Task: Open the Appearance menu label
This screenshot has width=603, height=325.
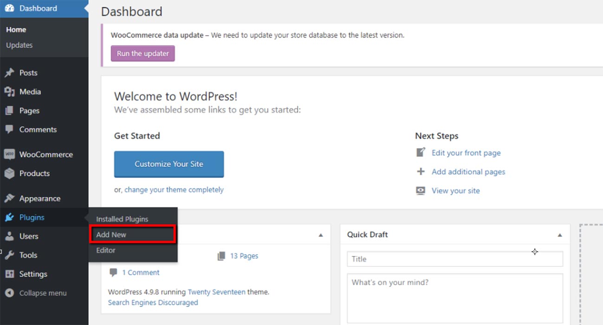Action: coord(40,198)
